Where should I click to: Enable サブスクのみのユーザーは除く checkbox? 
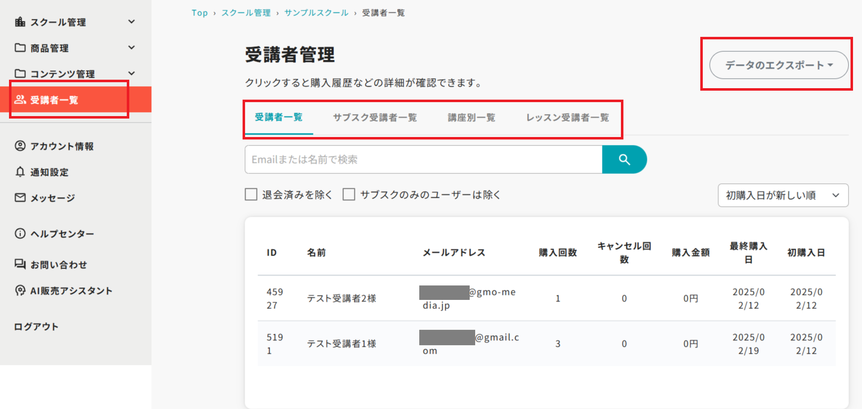tap(349, 194)
